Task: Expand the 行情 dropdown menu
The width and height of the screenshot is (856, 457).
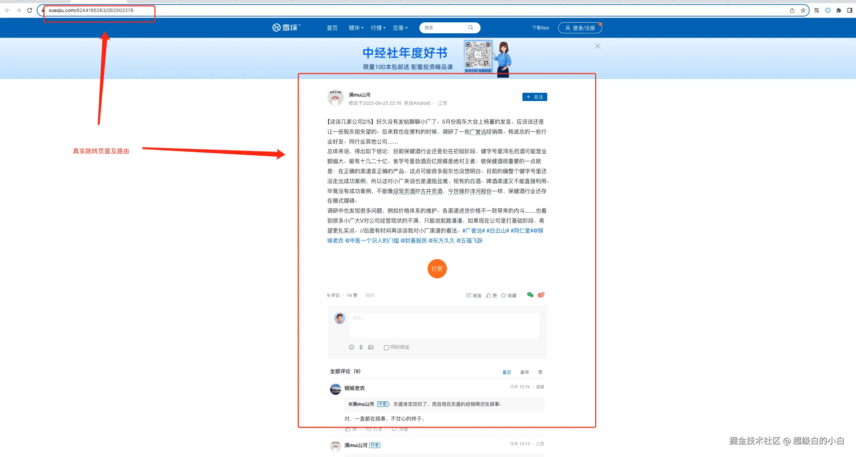Action: click(378, 28)
